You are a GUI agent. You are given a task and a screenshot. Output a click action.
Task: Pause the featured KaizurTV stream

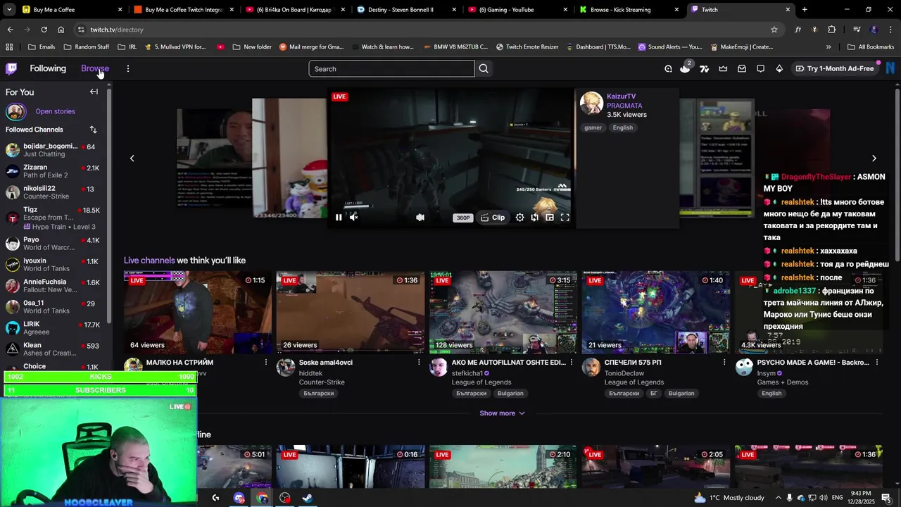coord(339,218)
